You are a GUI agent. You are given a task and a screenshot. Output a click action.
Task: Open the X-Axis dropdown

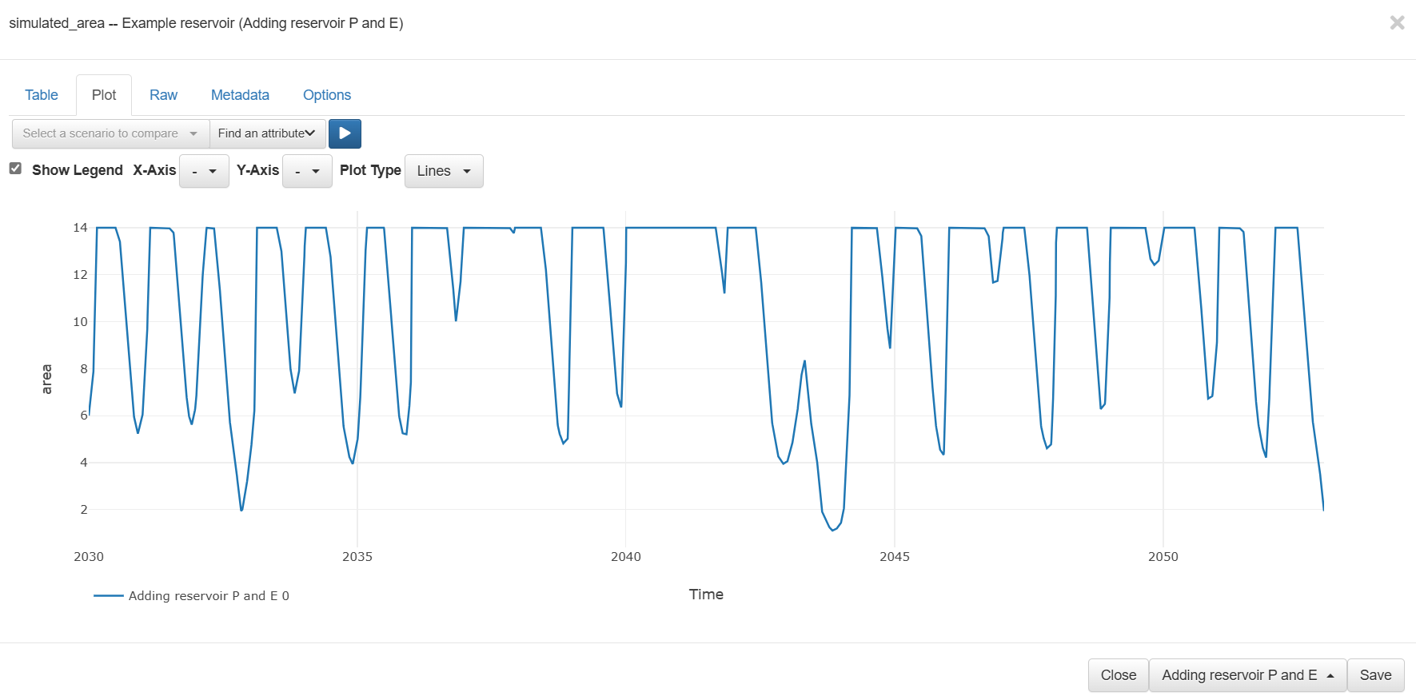(x=204, y=171)
